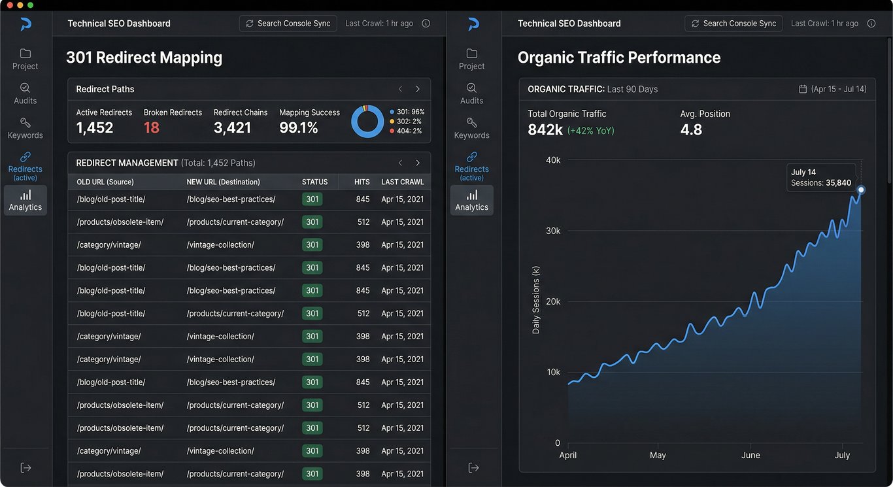Open the Analytics sidebar icon

coord(25,200)
